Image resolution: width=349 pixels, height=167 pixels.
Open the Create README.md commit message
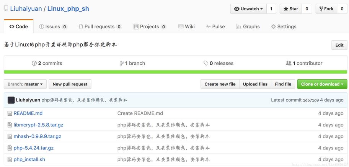pos(140,113)
